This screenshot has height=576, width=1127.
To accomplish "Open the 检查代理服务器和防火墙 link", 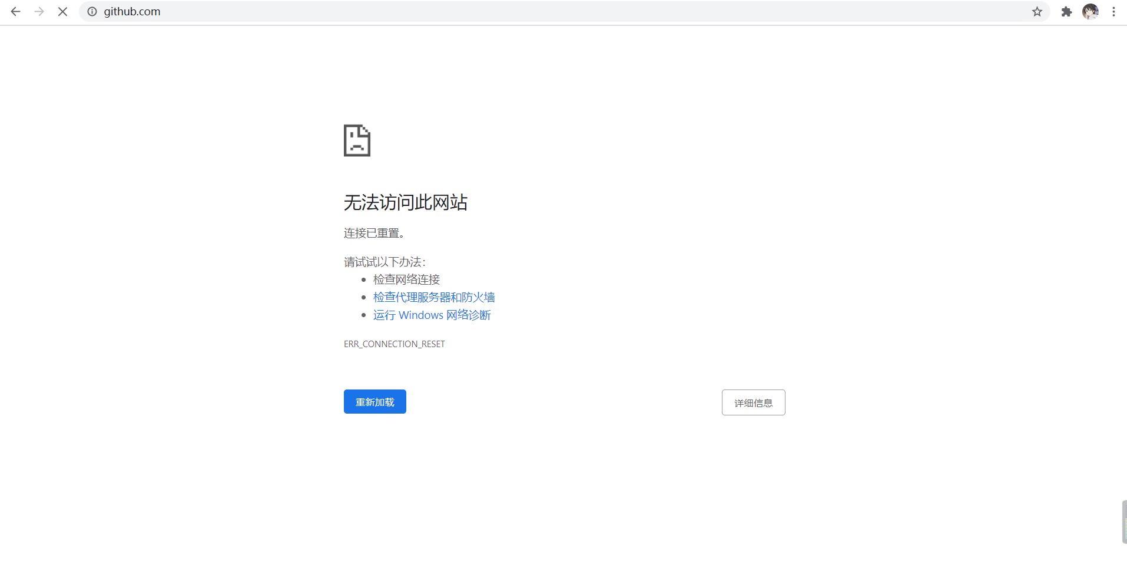I will tap(434, 297).
